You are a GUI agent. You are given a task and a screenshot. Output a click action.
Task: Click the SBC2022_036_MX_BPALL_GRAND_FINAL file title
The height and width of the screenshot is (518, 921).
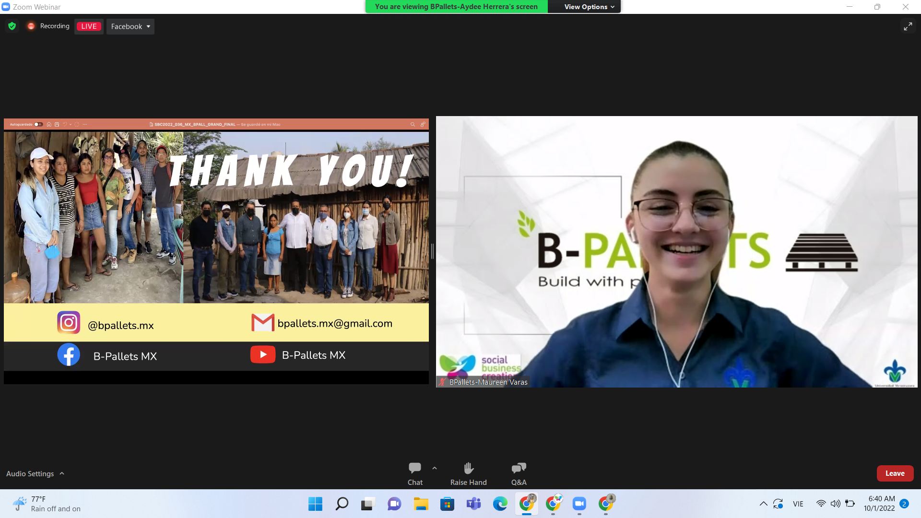point(195,124)
